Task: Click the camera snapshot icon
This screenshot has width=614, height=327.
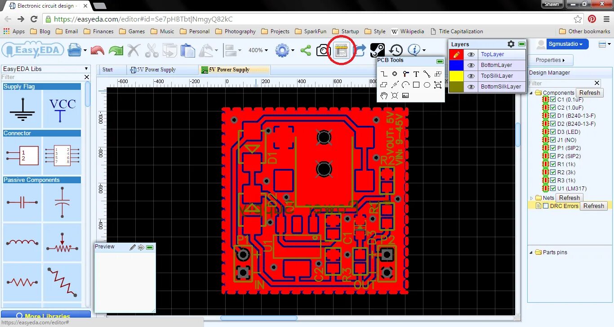Action: tap(323, 50)
